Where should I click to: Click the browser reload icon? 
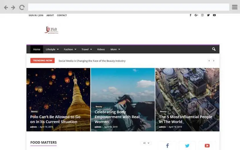[x=22, y=7]
